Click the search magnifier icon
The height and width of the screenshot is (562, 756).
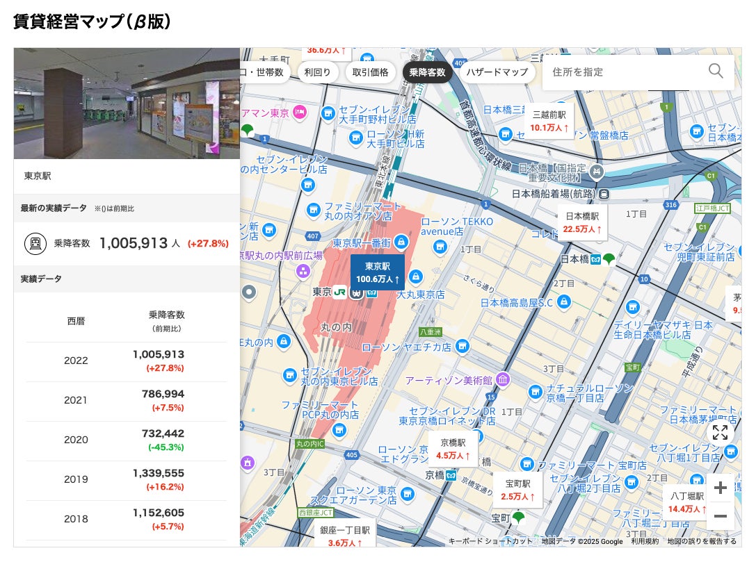tap(716, 72)
